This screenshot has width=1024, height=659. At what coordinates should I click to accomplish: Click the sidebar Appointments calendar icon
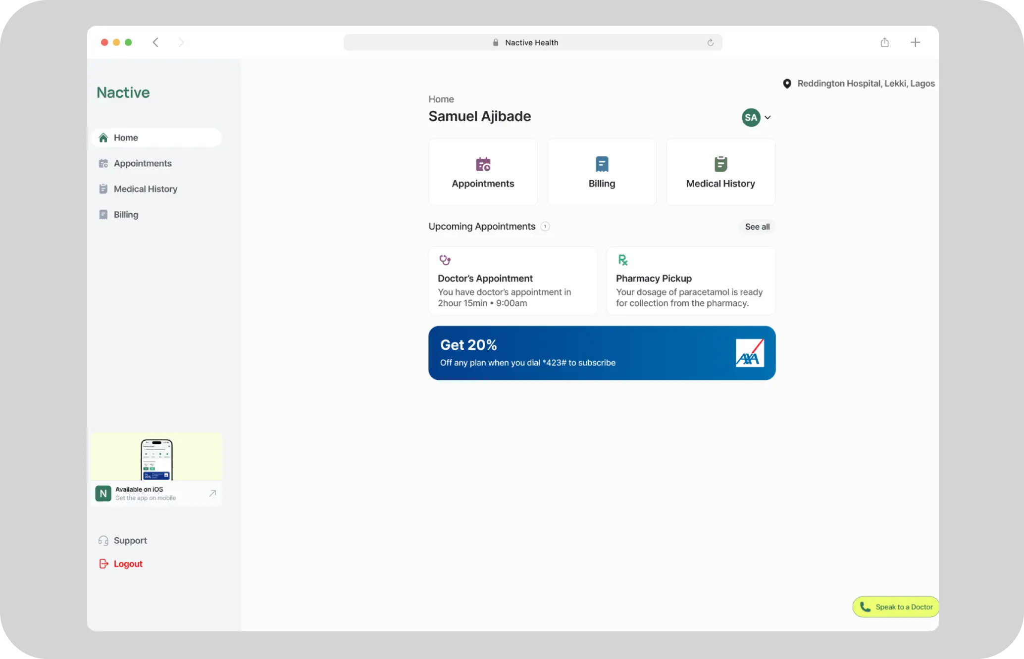pos(103,163)
